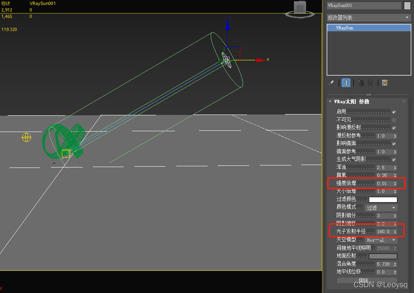Click the 1,465 count text
The width and height of the screenshot is (414, 293).
[7, 16]
